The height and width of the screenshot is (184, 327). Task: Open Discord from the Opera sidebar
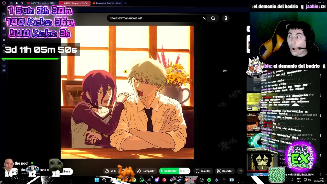coord(4,45)
